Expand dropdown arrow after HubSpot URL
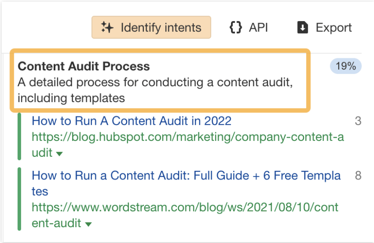 tap(59, 154)
